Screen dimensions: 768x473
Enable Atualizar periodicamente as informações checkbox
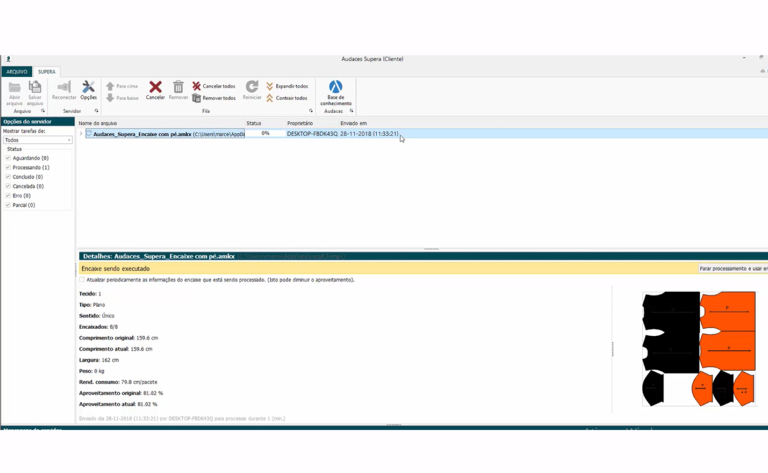[x=82, y=280]
